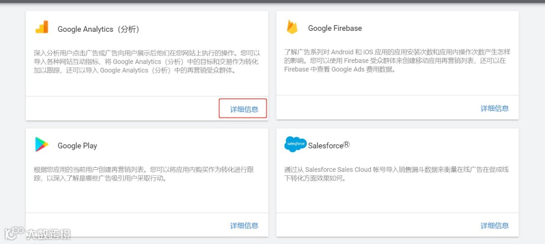Image resolution: width=545 pixels, height=244 pixels.
Task: Select the Google Firebase title text
Action: 335,28
